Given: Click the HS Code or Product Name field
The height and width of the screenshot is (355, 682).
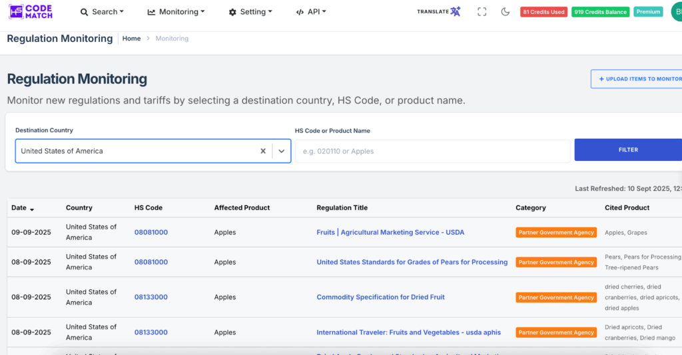Looking at the screenshot, I should [433, 151].
